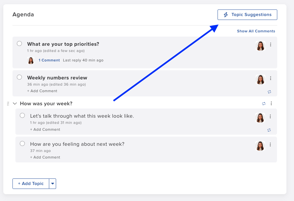Screen dimensions: 294x201
Task: Click the avatar on the Weekly numbers review topic
Action: [260, 79]
